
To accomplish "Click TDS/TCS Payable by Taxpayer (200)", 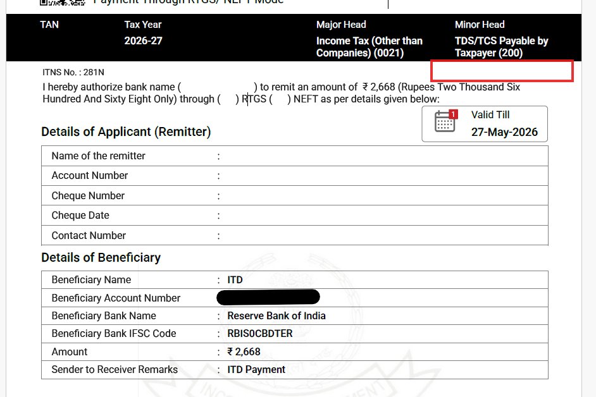I will click(501, 47).
